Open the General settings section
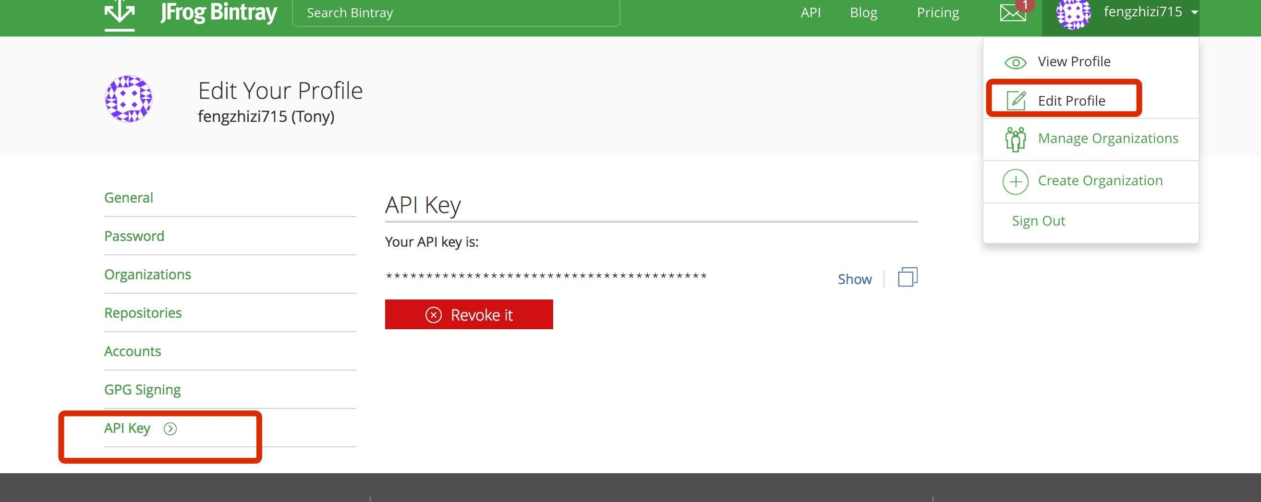The image size is (1261, 502). click(128, 197)
